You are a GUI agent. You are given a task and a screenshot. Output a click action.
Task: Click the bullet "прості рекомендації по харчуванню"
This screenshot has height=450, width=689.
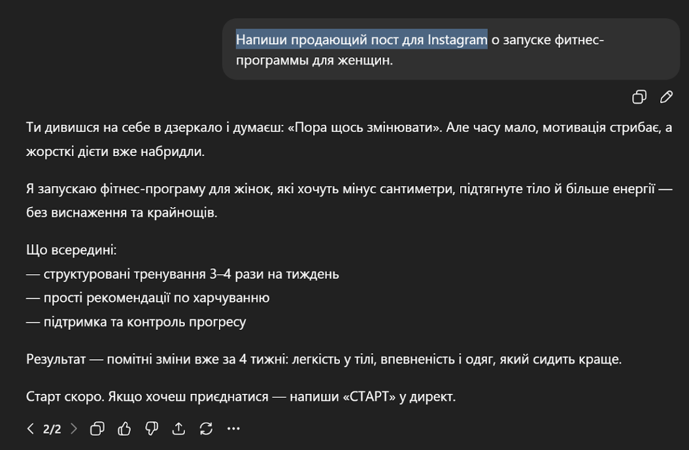pyautogui.click(x=156, y=298)
